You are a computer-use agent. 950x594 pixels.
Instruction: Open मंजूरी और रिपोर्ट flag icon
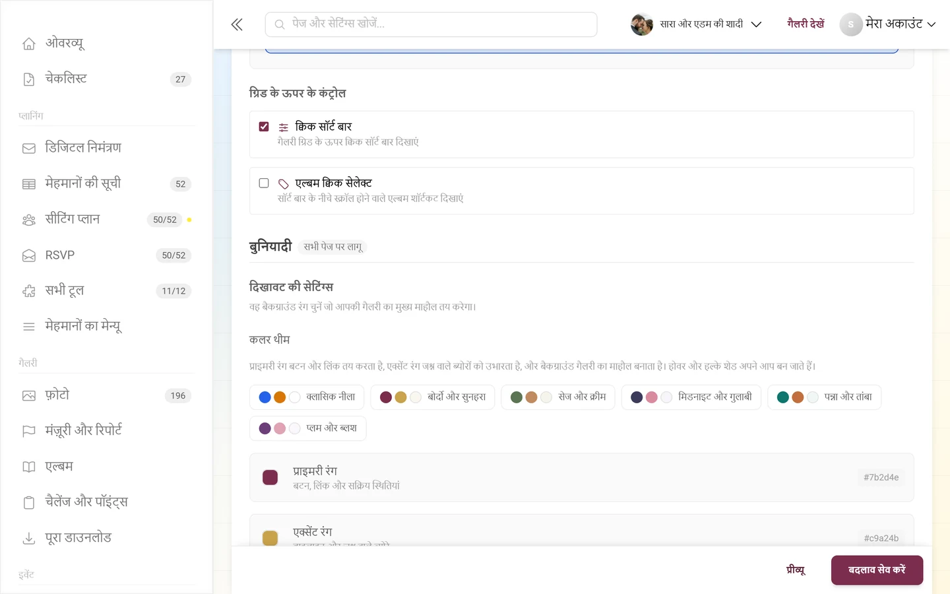click(29, 431)
